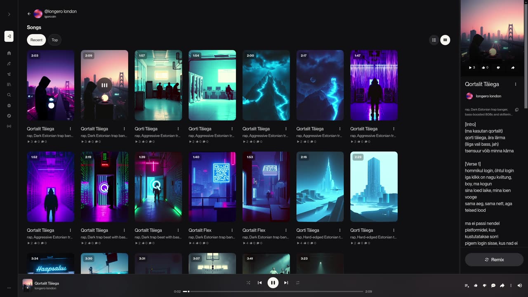Open Search from the left sidebar
528x297 pixels.
click(9, 95)
